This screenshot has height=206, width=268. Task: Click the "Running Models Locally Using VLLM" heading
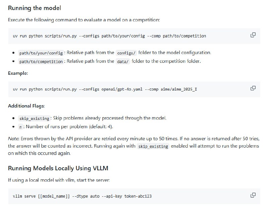58,168
